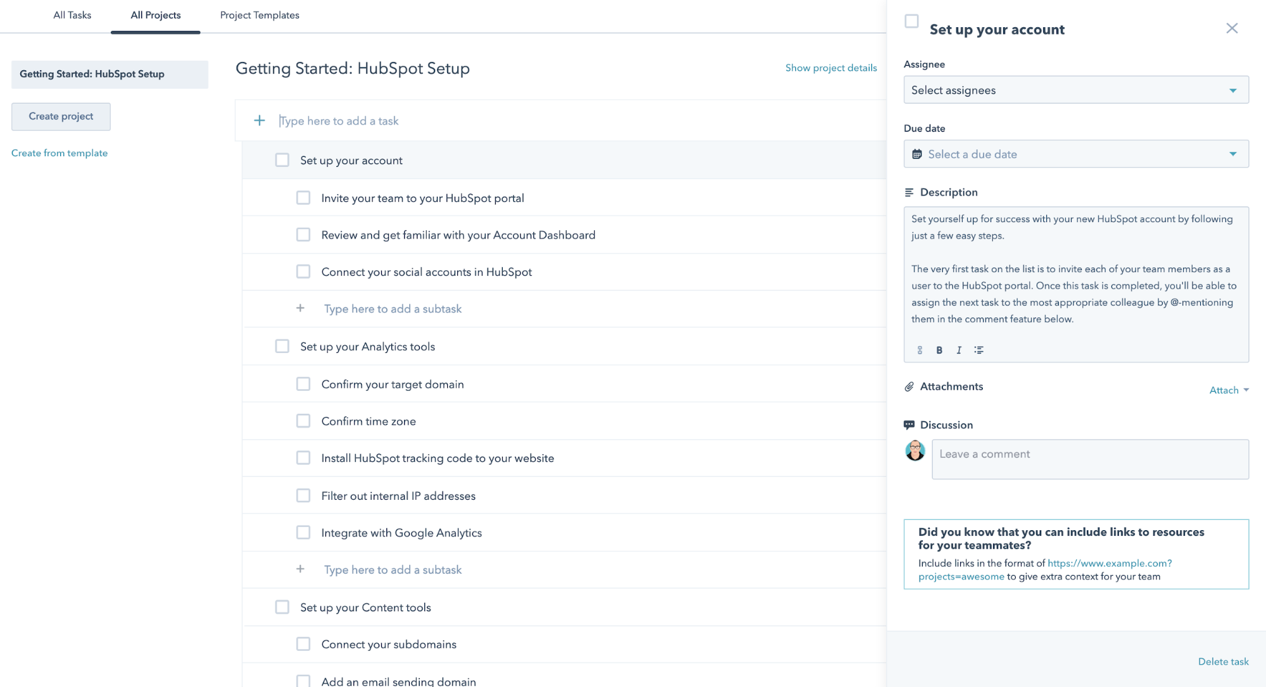This screenshot has height=687, width=1266.
Task: Click the Discussion speech bubble icon
Action: (909, 425)
